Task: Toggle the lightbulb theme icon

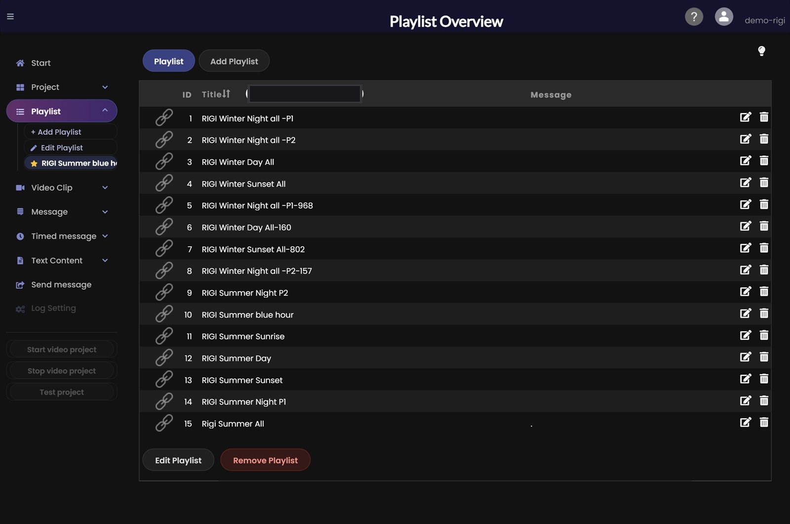Action: pos(761,51)
